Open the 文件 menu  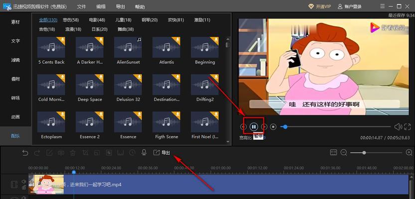point(82,7)
